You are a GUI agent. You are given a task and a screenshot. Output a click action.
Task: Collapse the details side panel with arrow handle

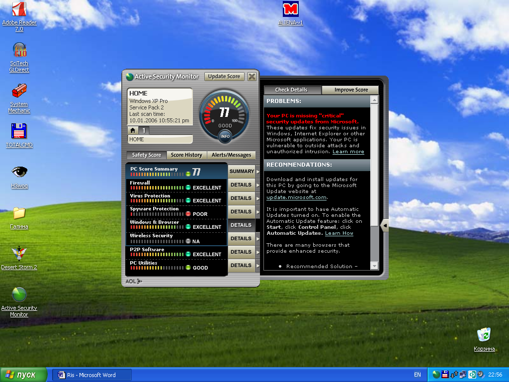click(385, 225)
